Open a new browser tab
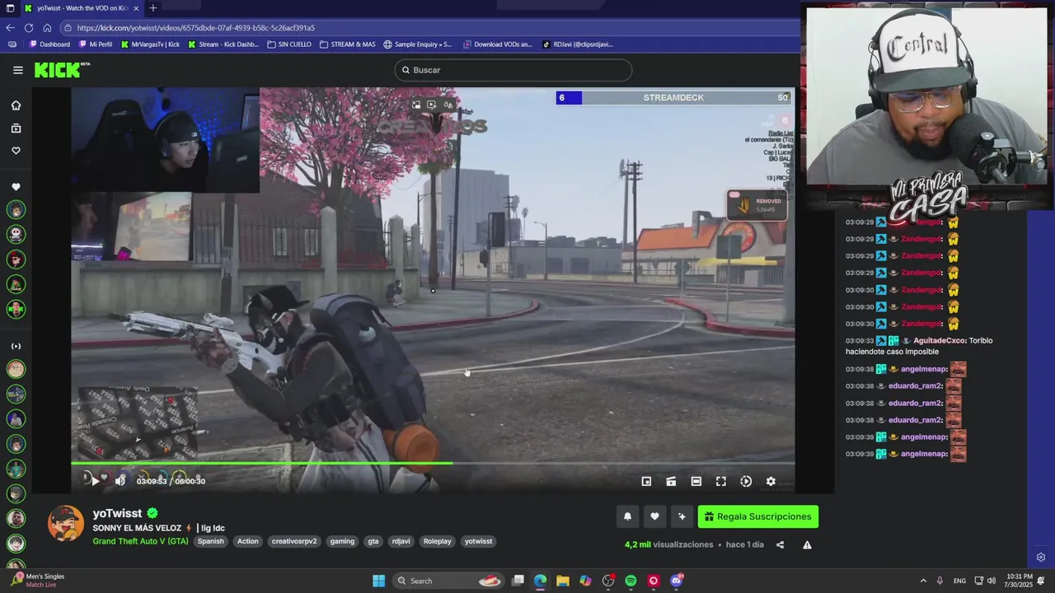 tap(152, 8)
